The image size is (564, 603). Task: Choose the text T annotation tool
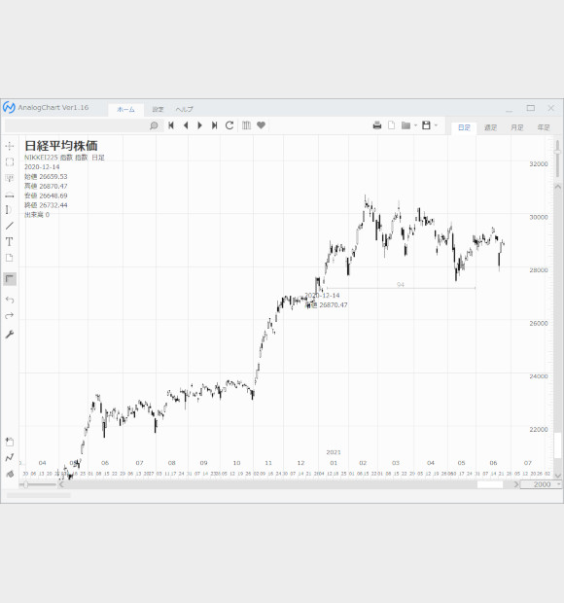[x=10, y=241]
